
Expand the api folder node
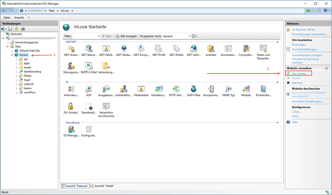point(16,59)
